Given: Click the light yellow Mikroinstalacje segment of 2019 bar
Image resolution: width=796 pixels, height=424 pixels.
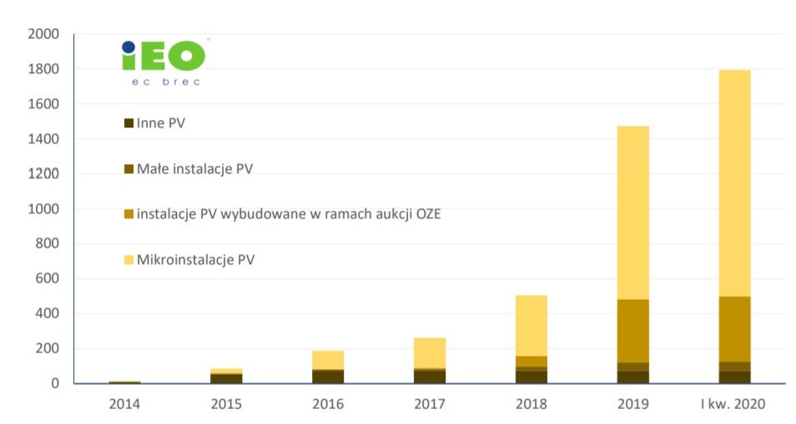Looking at the screenshot, I should pyautogui.click(x=632, y=212).
